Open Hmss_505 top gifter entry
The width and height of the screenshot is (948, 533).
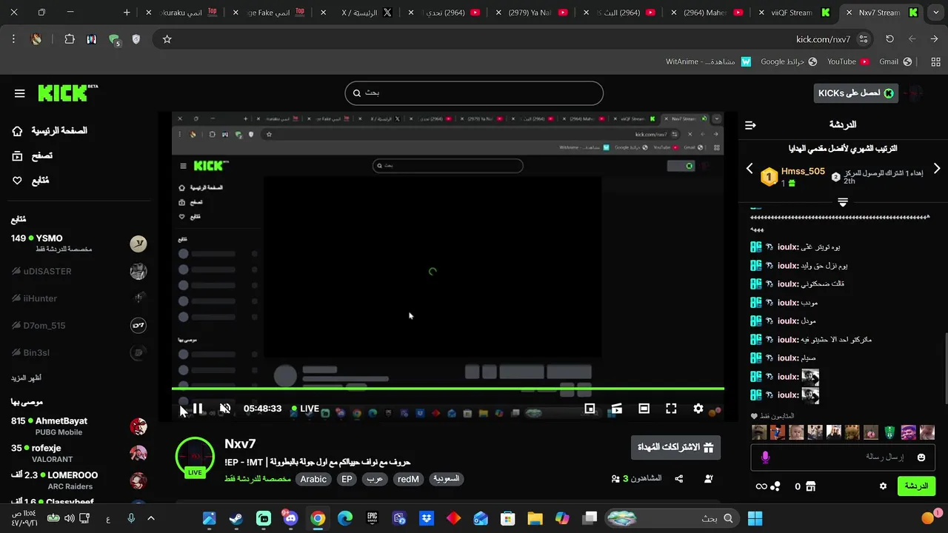click(793, 176)
